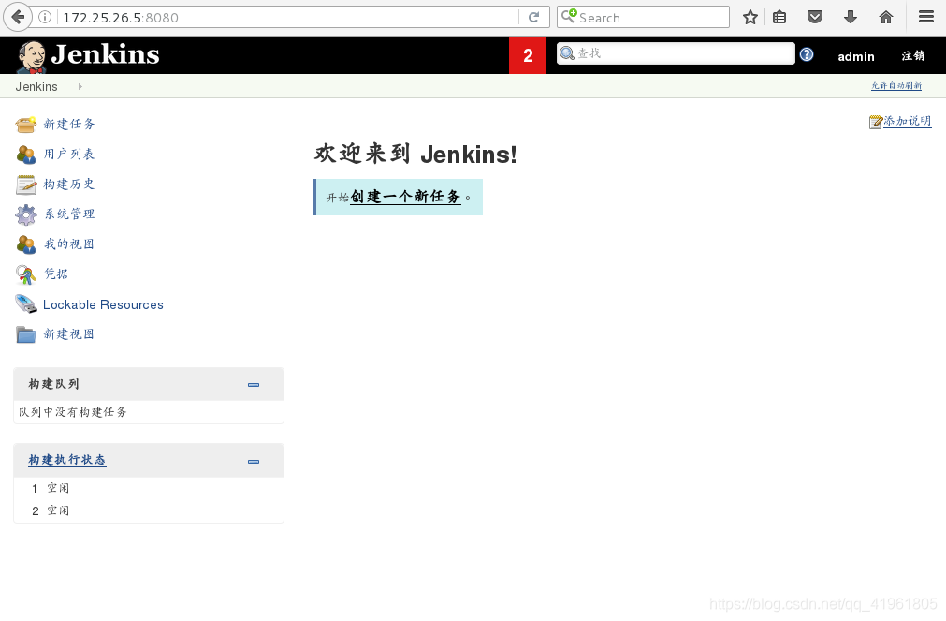This screenshot has height=621, width=946.
Task: Open the 新建视图 link
Action: (x=69, y=334)
